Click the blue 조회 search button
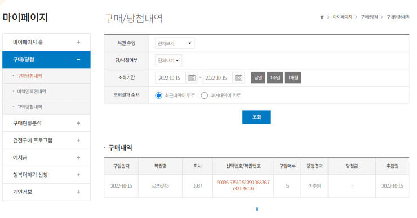Viewport: 417px width, 218px height. point(256,117)
